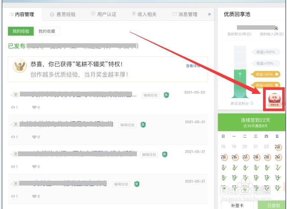Viewport: 287px width, 209px height.
Task: Open the 内容管理 tab
Action: click(22, 14)
